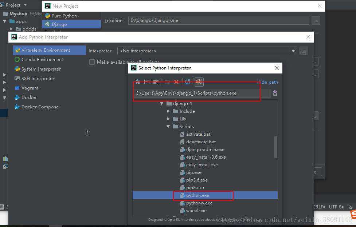The image size is (356, 227).
Task: Expand the Include folder
Action: coord(168,111)
